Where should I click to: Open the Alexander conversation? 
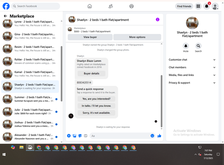[30, 137]
